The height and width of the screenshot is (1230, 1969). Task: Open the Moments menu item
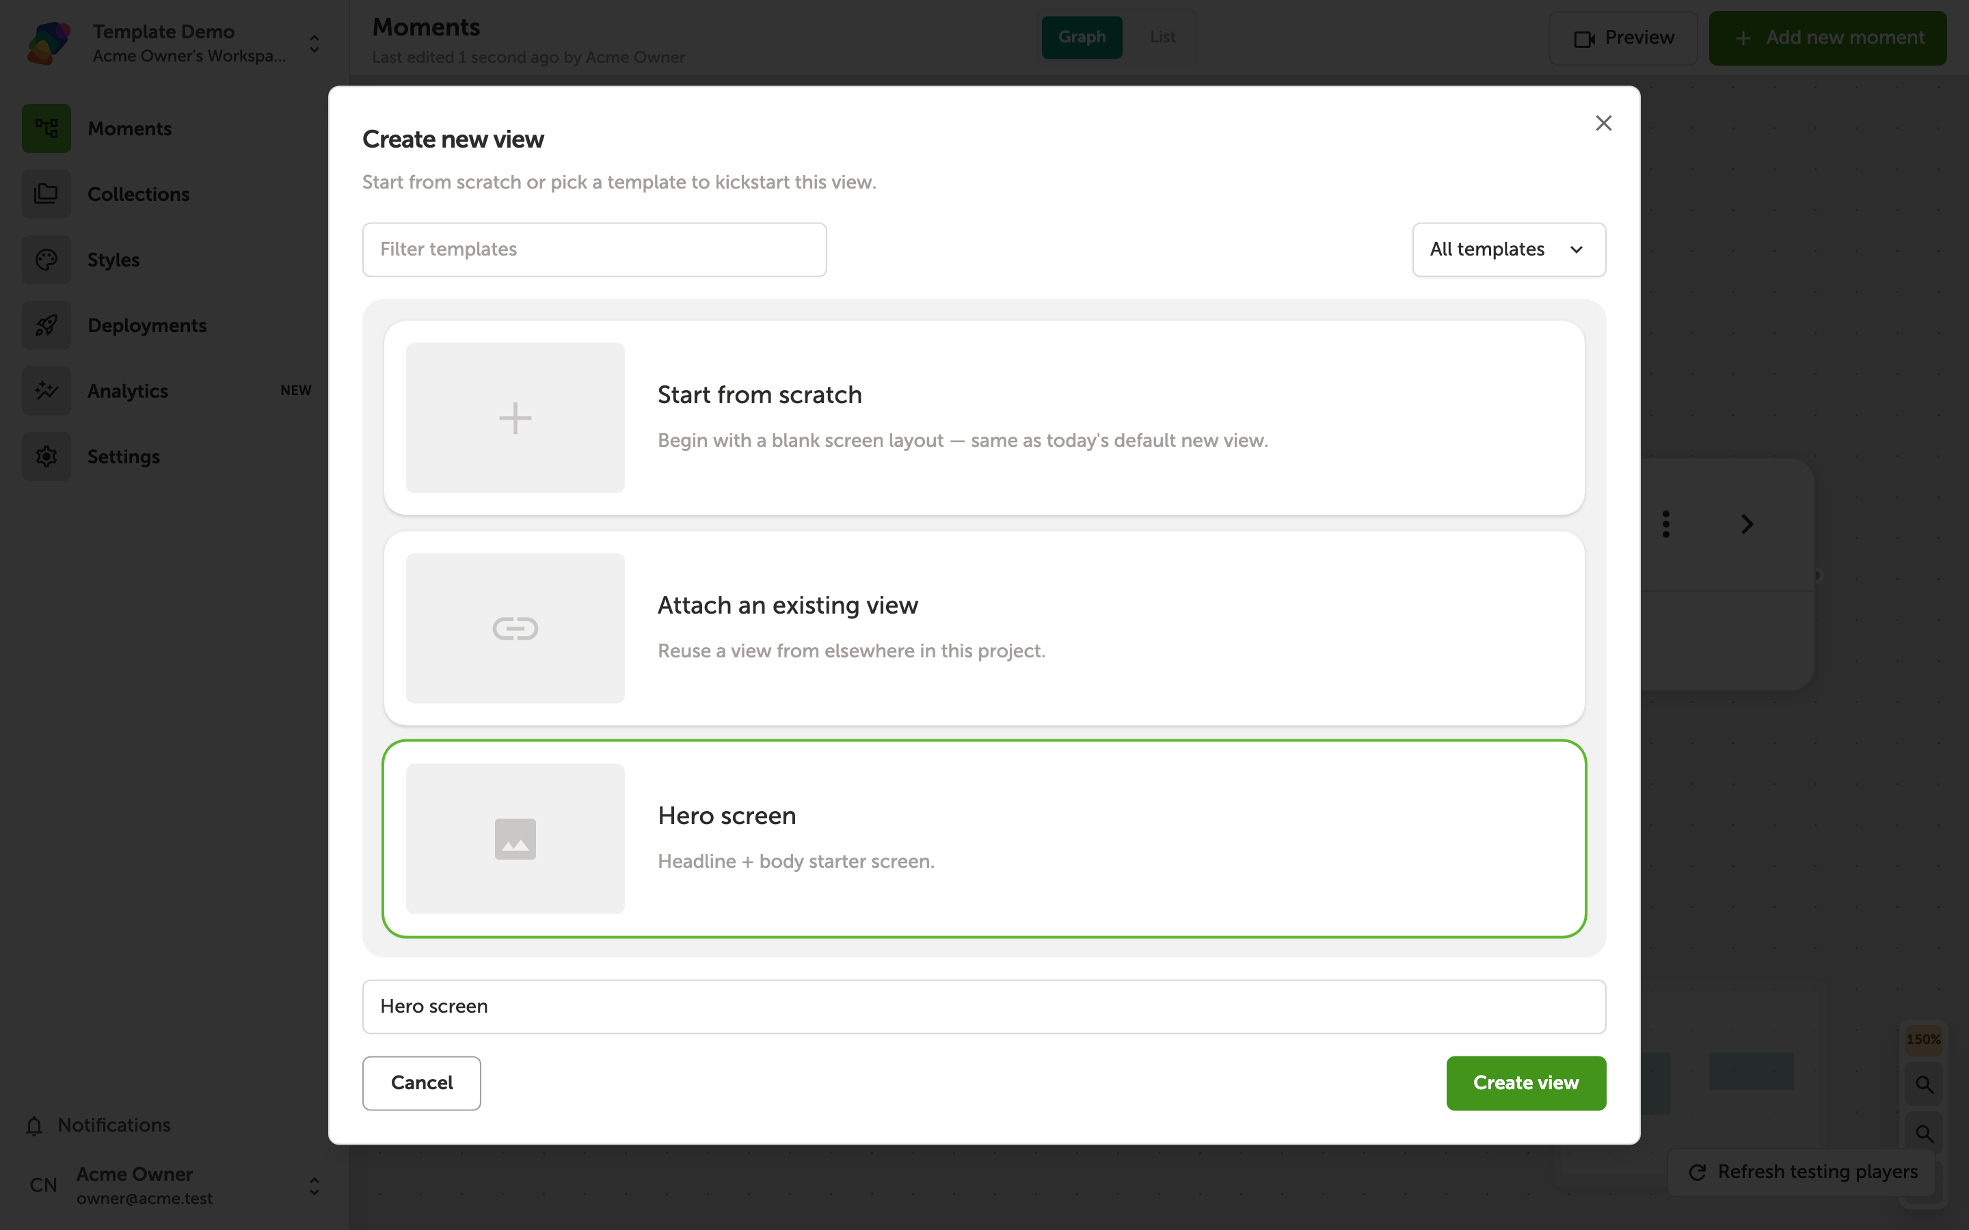click(x=129, y=128)
